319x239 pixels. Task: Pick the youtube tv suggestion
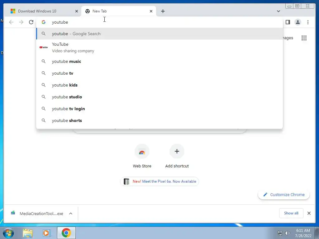(x=159, y=73)
